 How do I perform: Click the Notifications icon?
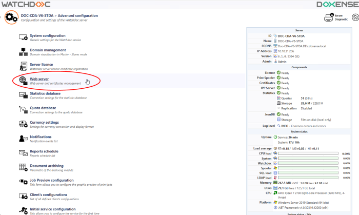[23, 139]
